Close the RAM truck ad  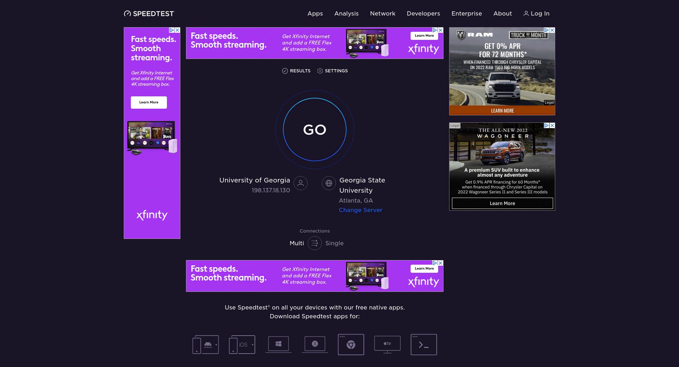pos(552,30)
